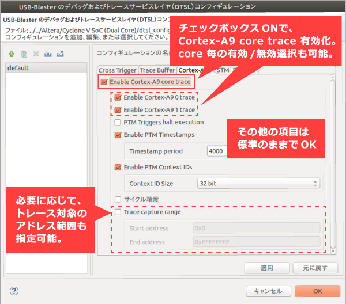This screenshot has width=346, height=304.
Task: Uncheck Enable Cortex-A9 1 trace
Action: (118, 109)
